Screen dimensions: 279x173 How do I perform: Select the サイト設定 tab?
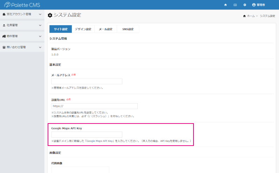[61, 29]
